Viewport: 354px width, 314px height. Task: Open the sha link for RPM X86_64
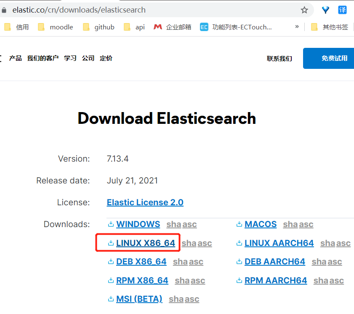click(182, 281)
